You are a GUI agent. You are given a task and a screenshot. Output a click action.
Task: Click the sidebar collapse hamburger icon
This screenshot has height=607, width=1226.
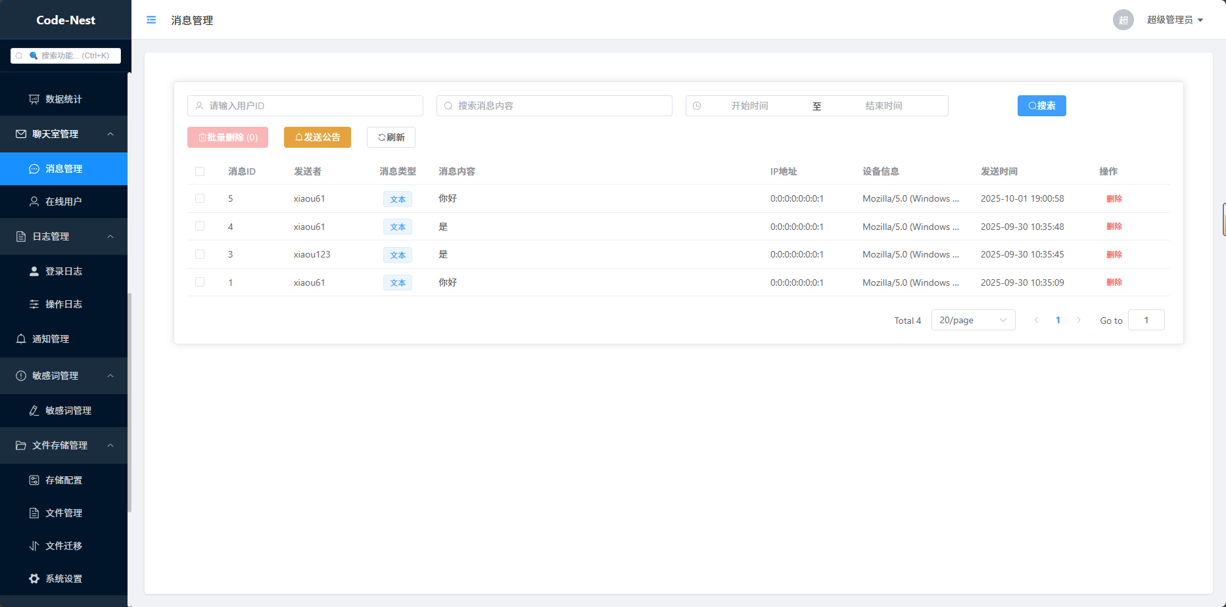[x=151, y=20]
